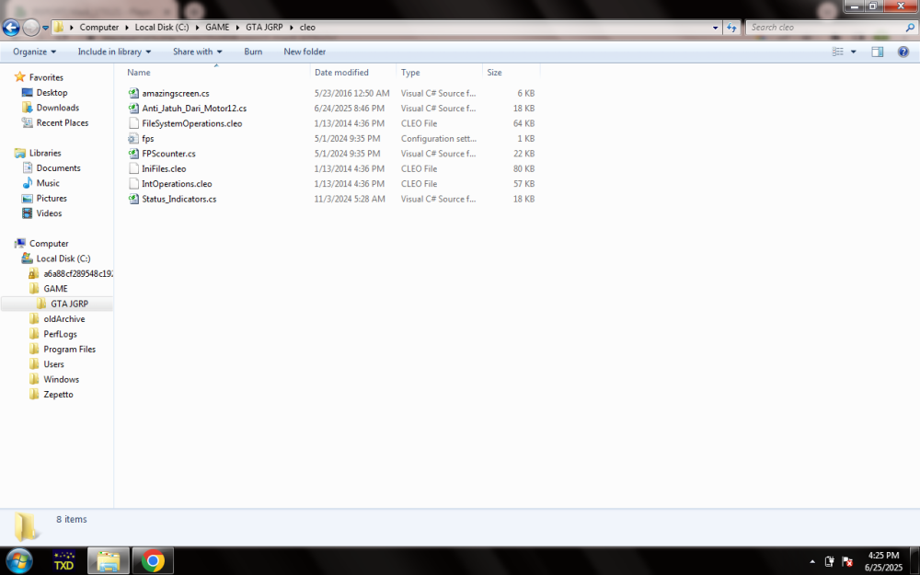Select IntOperations.cleo file icon
The height and width of the screenshot is (575, 920).
click(x=133, y=184)
